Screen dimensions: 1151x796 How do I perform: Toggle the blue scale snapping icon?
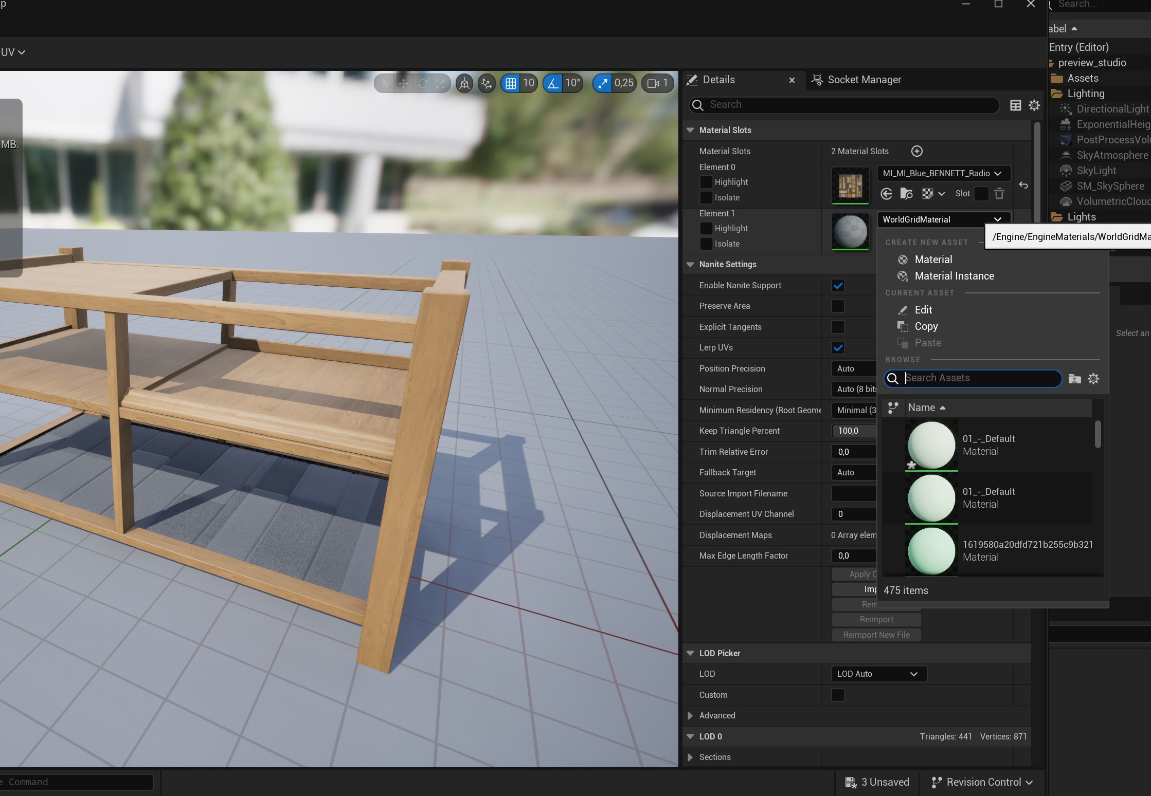[603, 83]
